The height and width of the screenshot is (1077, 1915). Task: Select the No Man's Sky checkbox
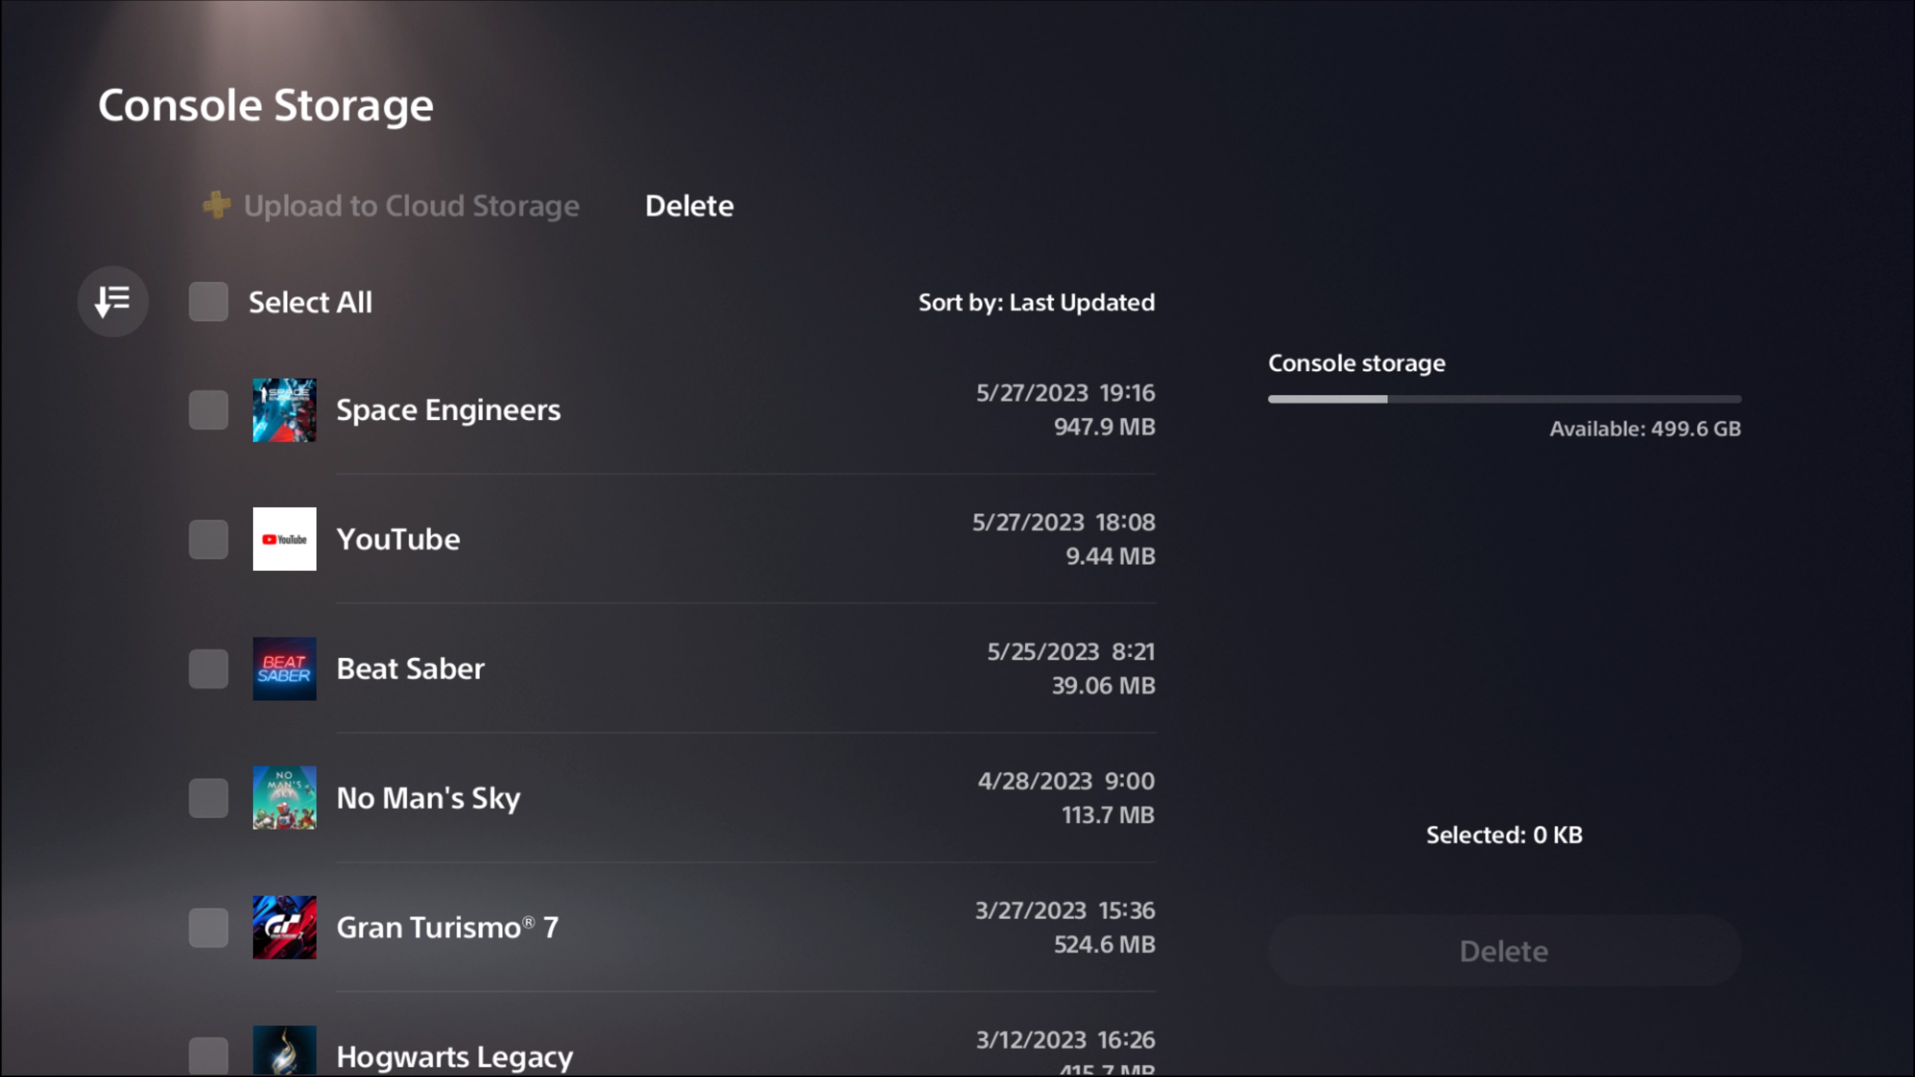tap(208, 798)
